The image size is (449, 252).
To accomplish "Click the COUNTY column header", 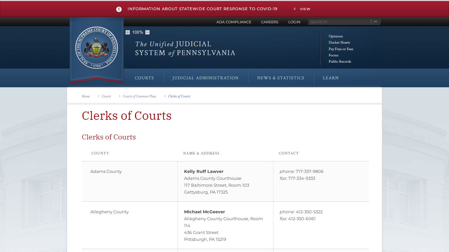I will tap(100, 153).
